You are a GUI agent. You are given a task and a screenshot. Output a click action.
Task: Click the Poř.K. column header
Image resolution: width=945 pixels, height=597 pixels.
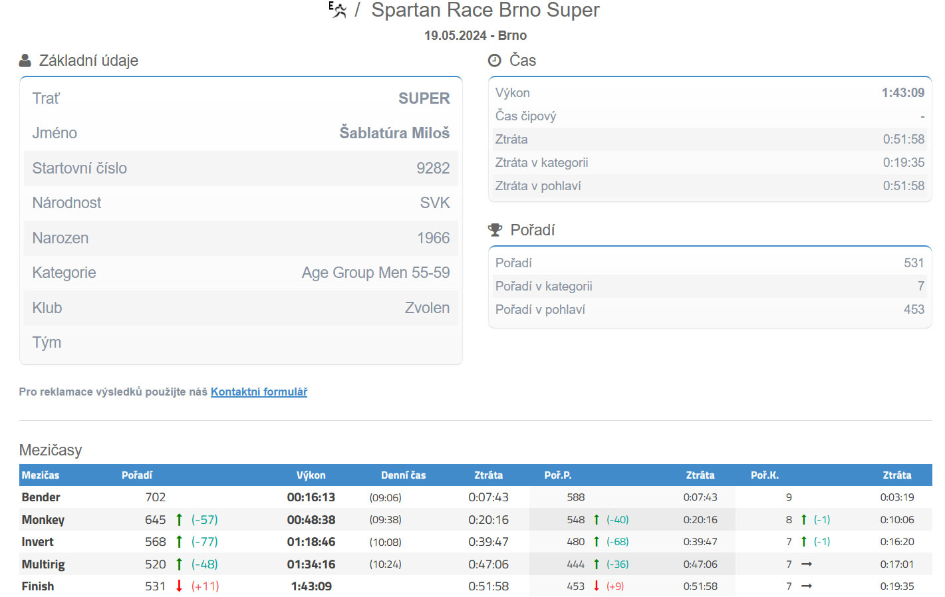pyautogui.click(x=765, y=475)
